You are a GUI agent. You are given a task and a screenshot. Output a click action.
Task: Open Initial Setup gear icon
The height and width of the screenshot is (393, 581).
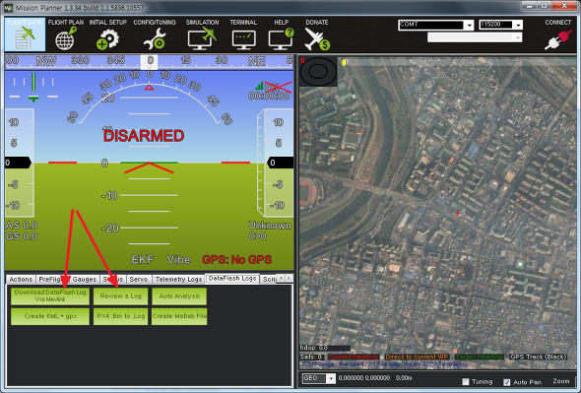(107, 38)
